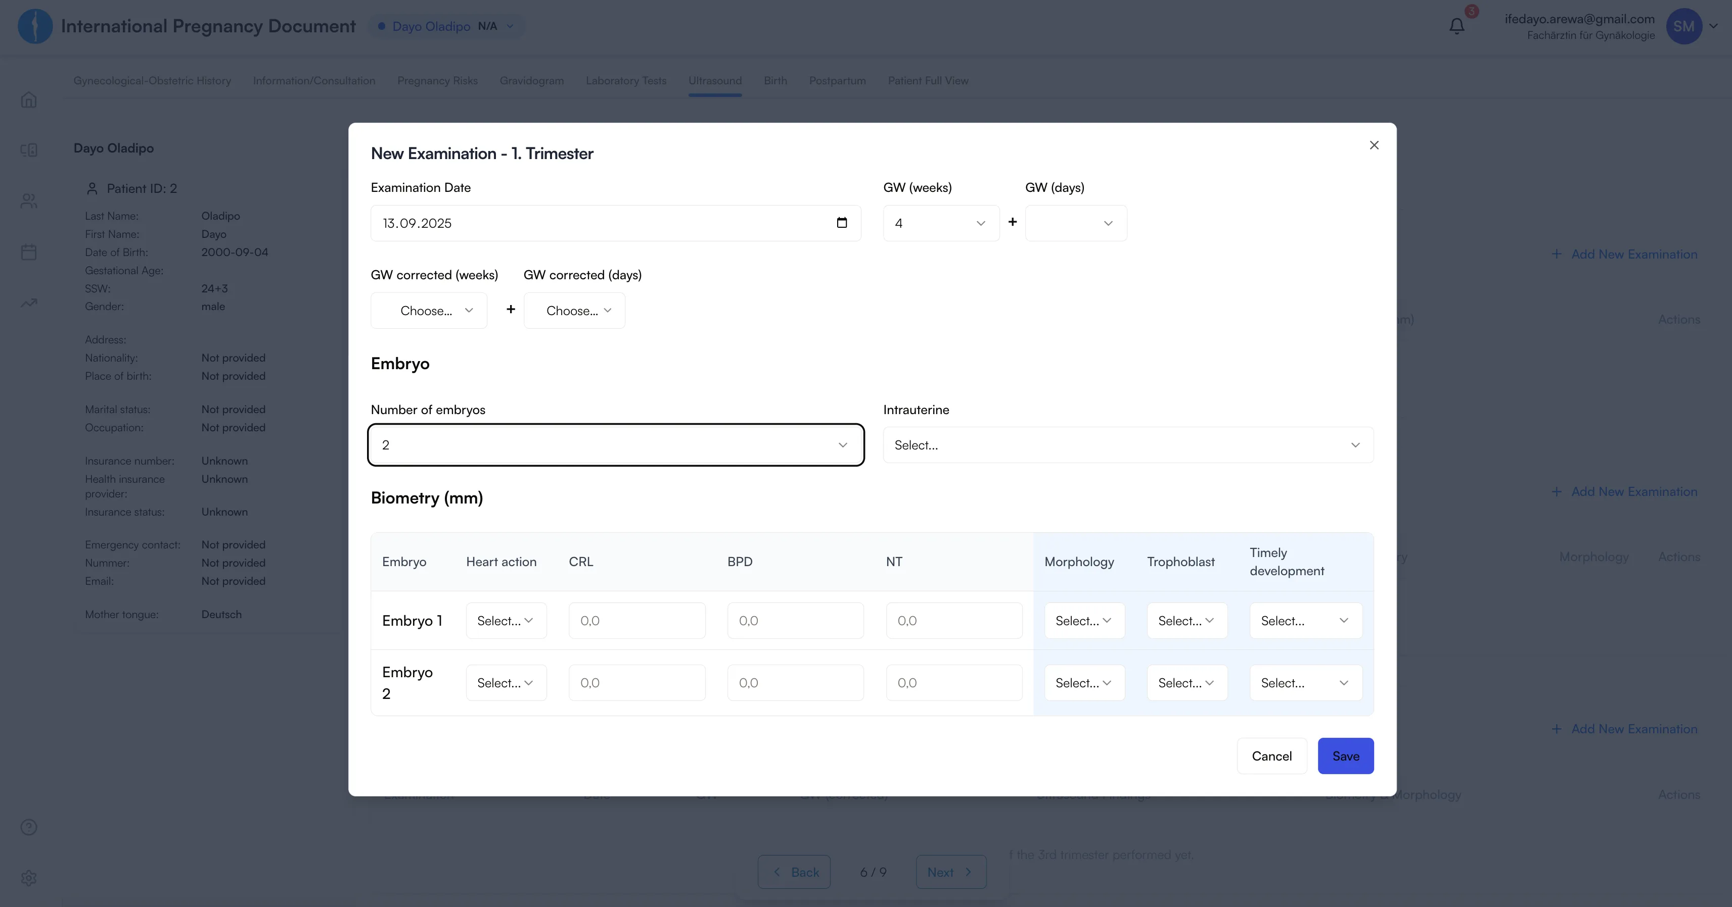The height and width of the screenshot is (907, 1732).
Task: Open the calendar picker in Examination Date
Action: 841,223
